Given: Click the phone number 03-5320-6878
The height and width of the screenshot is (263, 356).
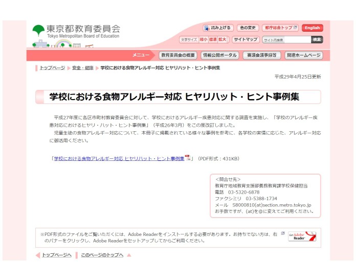Looking at the screenshot, I should [x=244, y=192].
